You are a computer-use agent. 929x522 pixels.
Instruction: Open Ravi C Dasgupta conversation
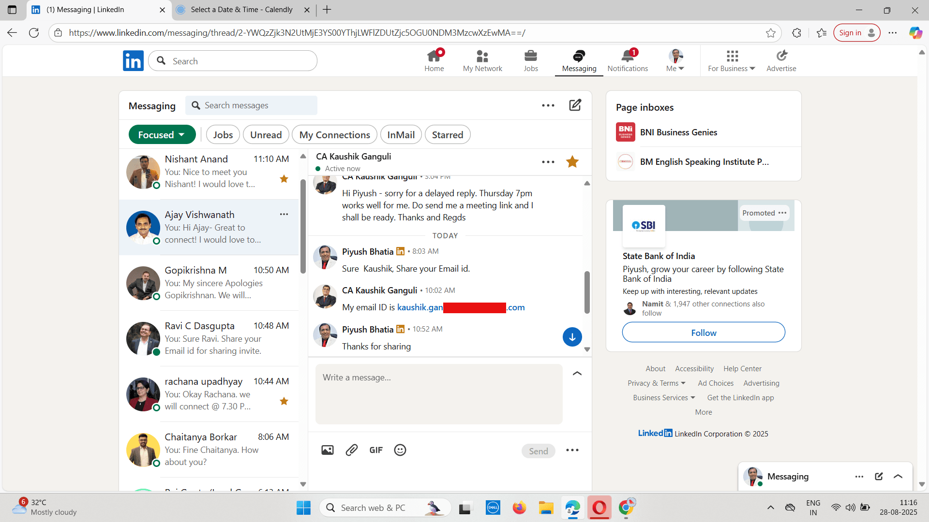pos(209,338)
